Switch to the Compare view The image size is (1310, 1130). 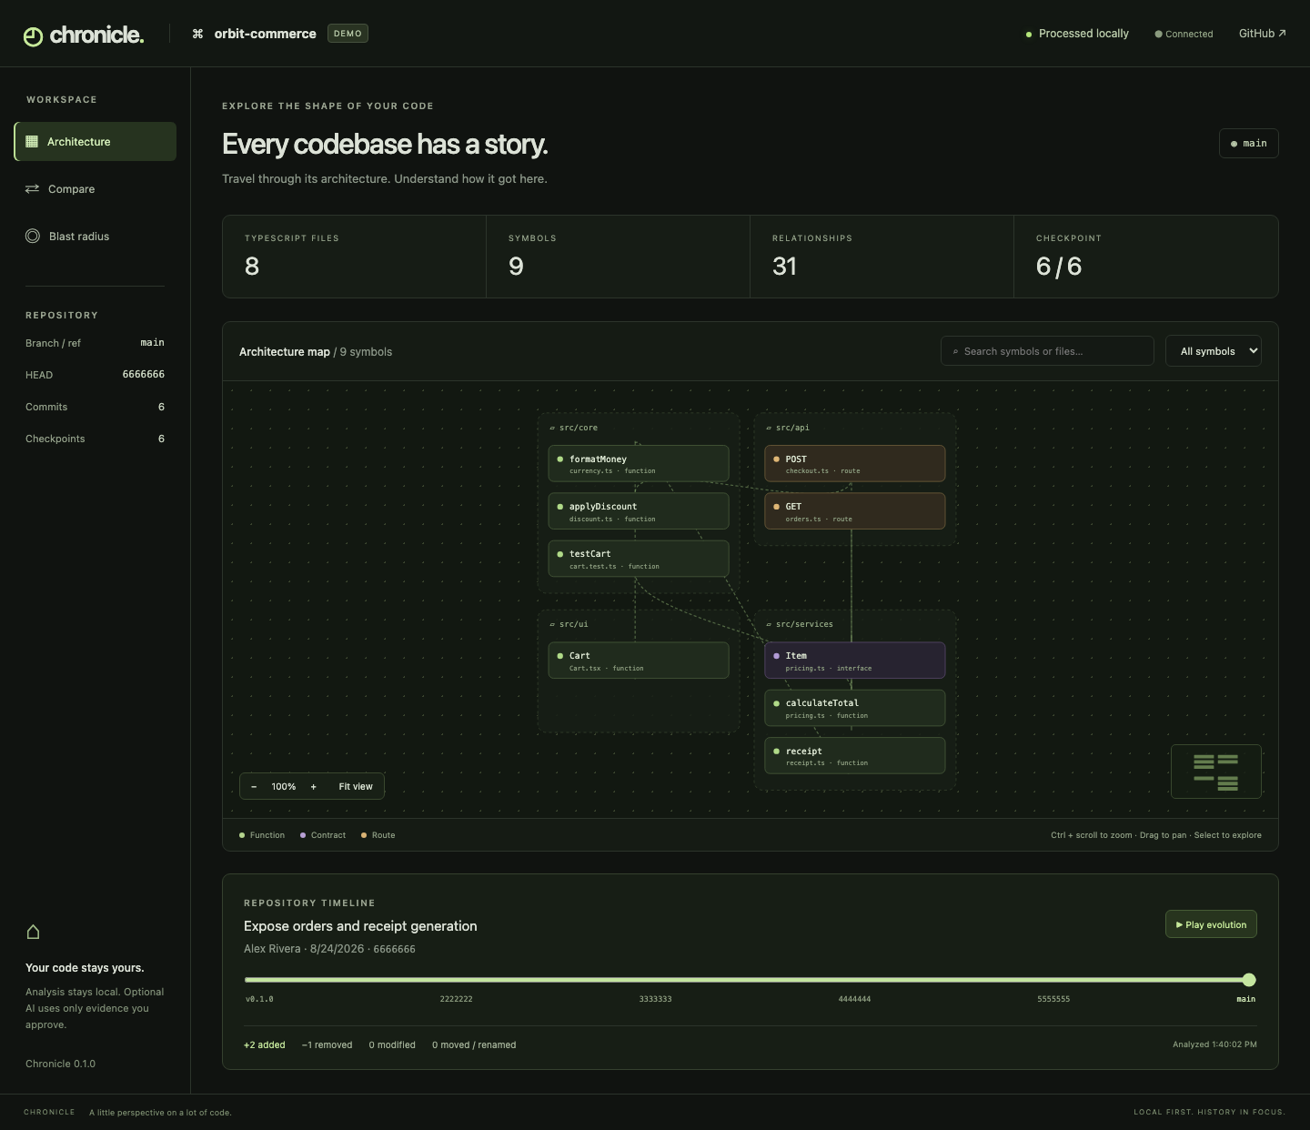[x=96, y=189]
